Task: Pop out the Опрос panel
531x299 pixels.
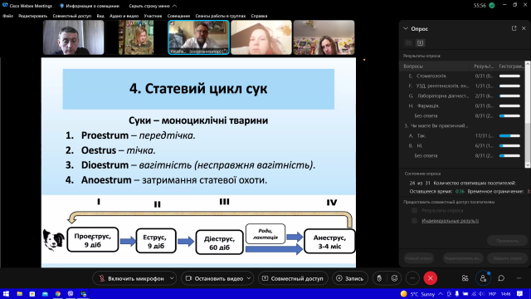Action: pyautogui.click(x=514, y=28)
